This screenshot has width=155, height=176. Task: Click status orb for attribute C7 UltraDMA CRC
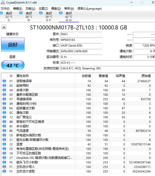click(4, 158)
